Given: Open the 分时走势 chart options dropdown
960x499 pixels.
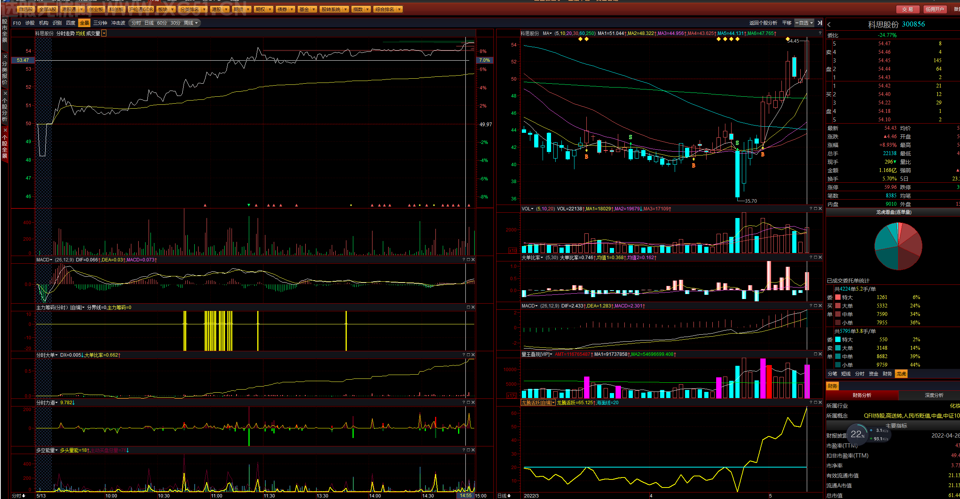Looking at the screenshot, I should pyautogui.click(x=104, y=34).
